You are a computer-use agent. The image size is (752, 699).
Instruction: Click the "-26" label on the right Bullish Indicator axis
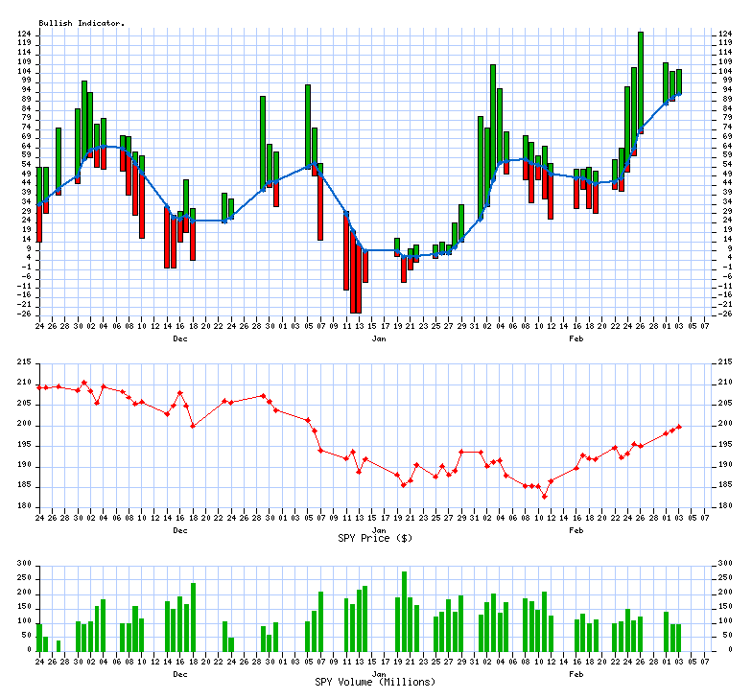(726, 314)
